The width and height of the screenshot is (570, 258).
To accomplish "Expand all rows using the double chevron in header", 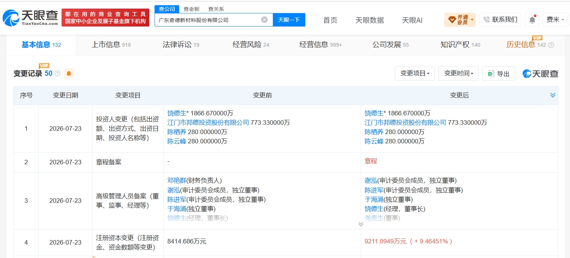I will pos(553,95).
